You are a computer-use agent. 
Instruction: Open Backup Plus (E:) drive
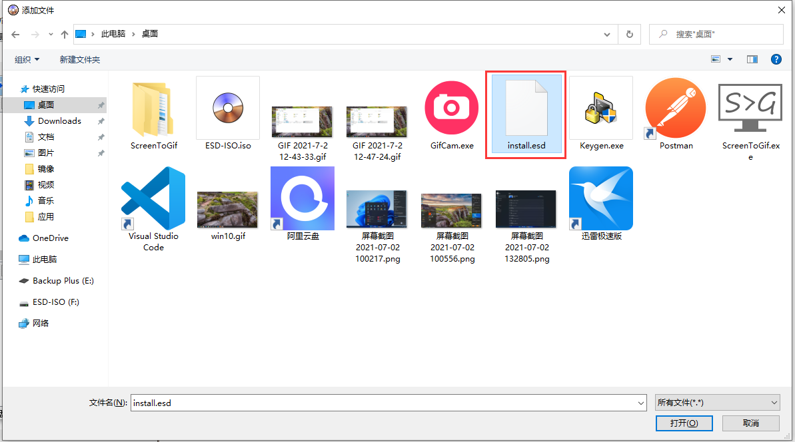point(55,280)
